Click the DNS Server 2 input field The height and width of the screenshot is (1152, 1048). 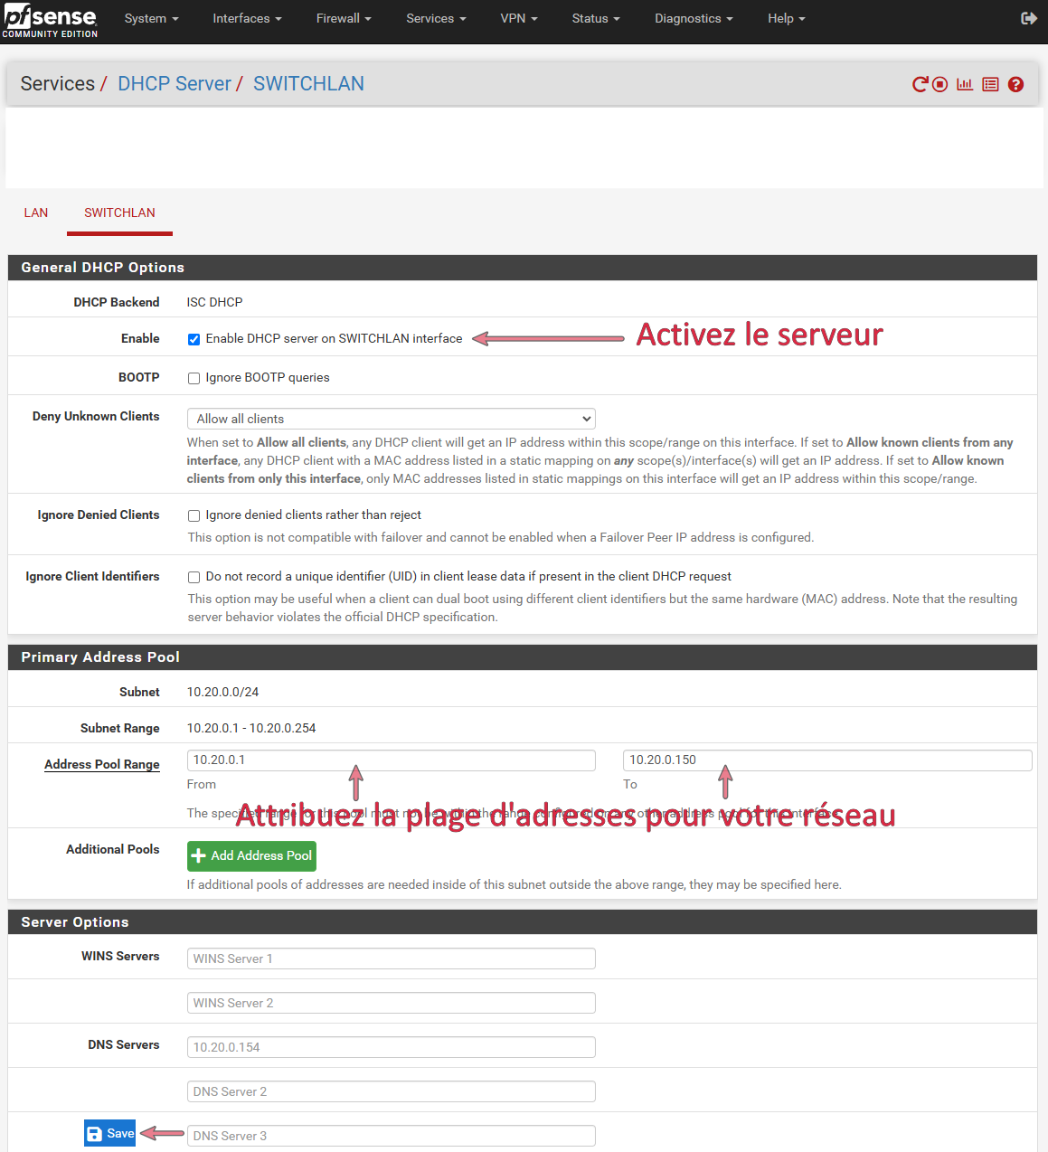pyautogui.click(x=391, y=1091)
